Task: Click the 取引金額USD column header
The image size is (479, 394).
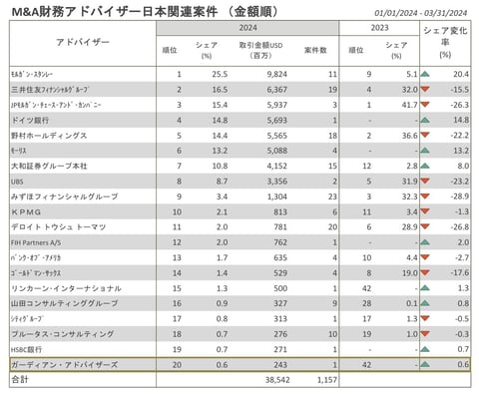Action: 260,50
